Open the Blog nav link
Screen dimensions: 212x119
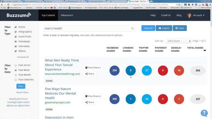pos(179,15)
